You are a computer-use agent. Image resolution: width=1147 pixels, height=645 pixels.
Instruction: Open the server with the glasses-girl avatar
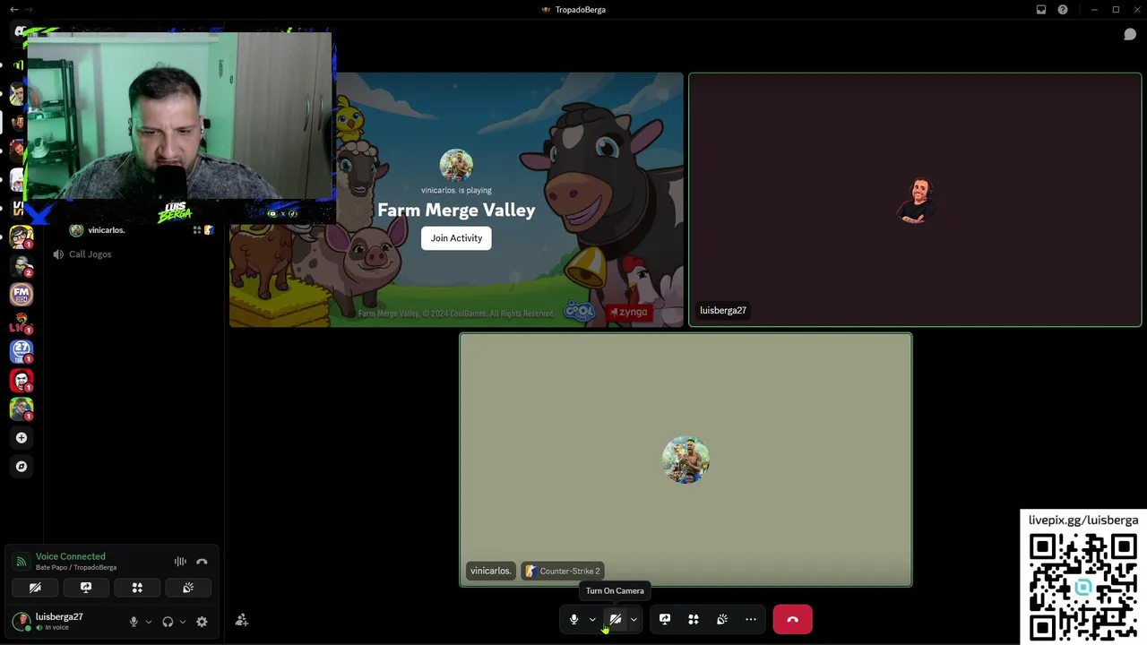tap(22, 236)
